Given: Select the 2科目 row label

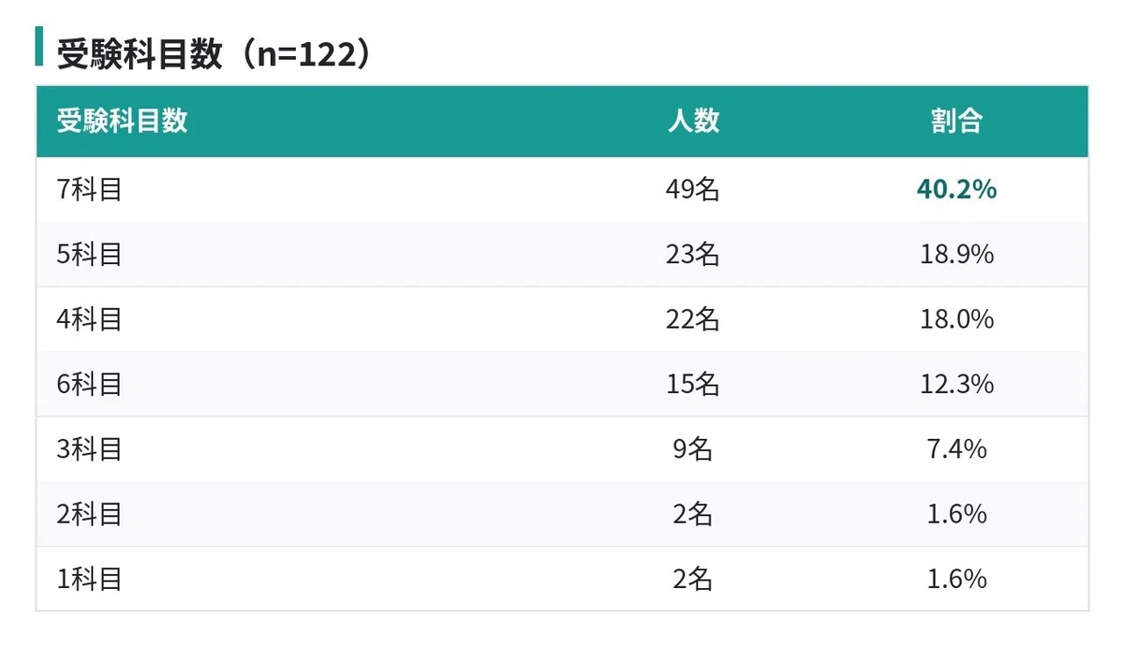Looking at the screenshot, I should [89, 514].
